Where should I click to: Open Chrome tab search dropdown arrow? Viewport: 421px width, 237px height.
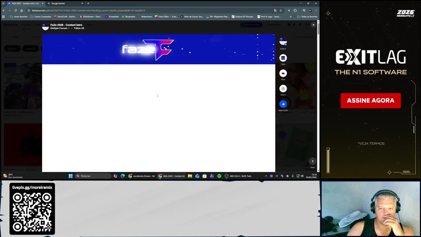tap(3, 3)
